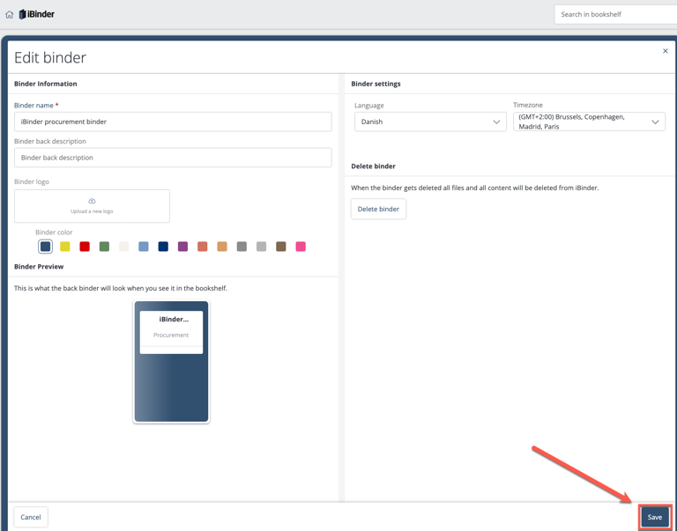This screenshot has height=531, width=677.
Task: Choose the pink binder color swatch
Action: pyautogui.click(x=301, y=247)
